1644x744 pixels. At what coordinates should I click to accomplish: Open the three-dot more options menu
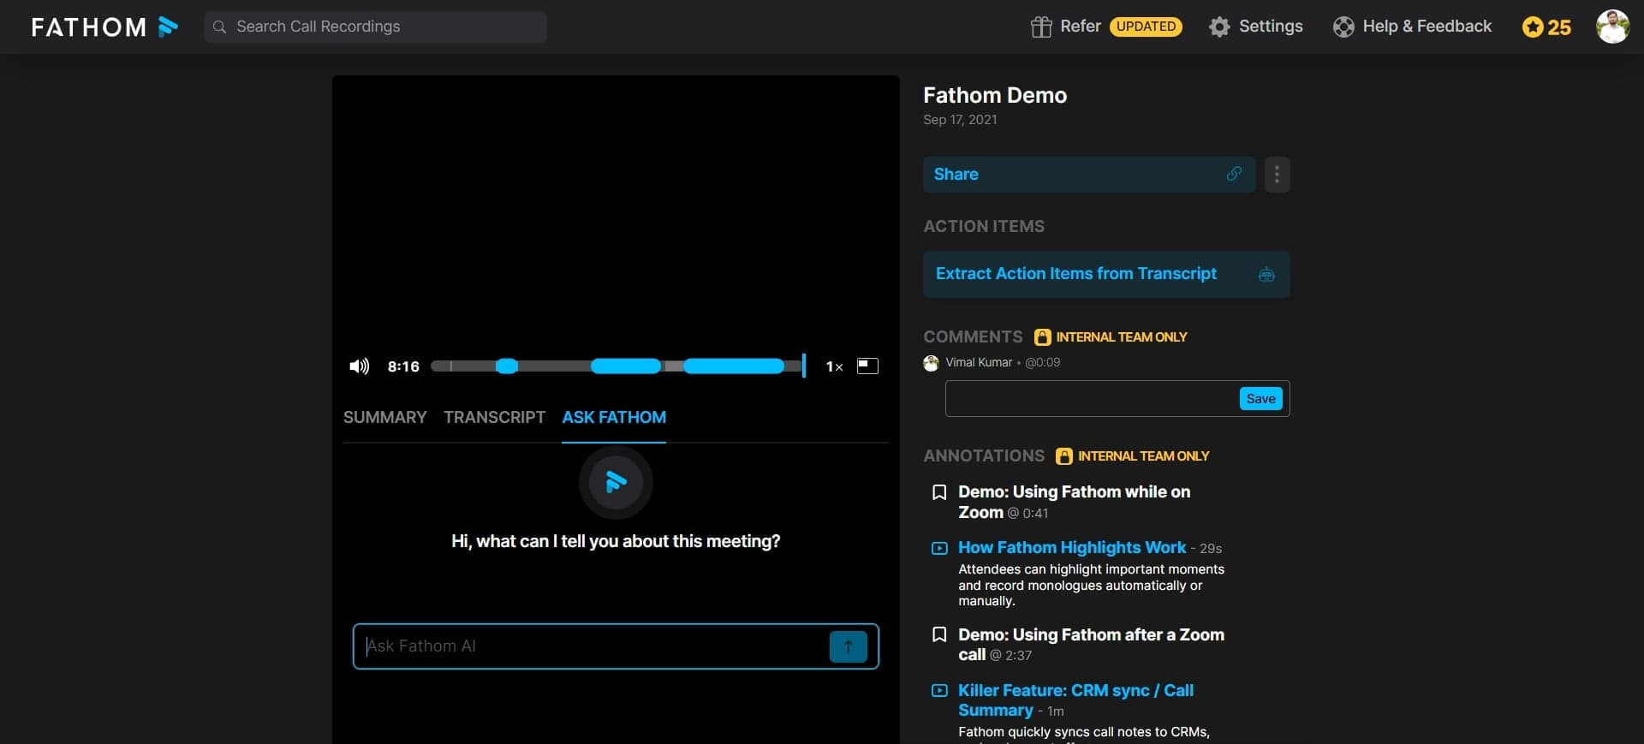pyautogui.click(x=1277, y=174)
